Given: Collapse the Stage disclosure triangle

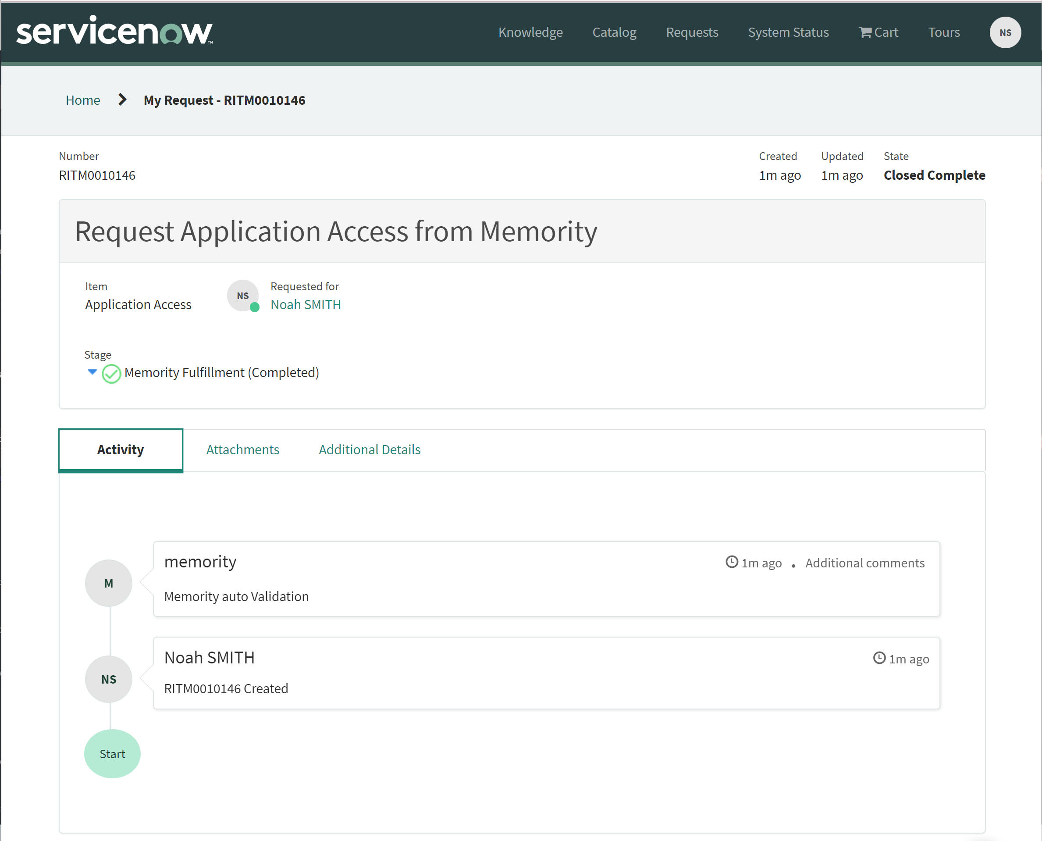Looking at the screenshot, I should coord(92,372).
